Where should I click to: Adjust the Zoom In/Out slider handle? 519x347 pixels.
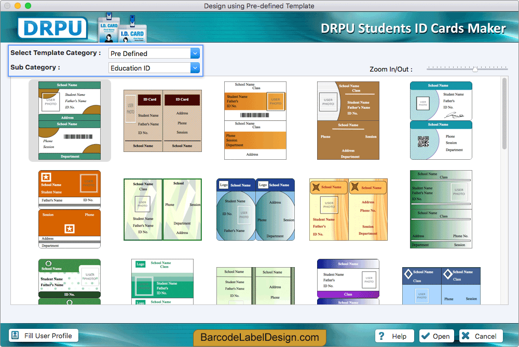click(x=475, y=69)
